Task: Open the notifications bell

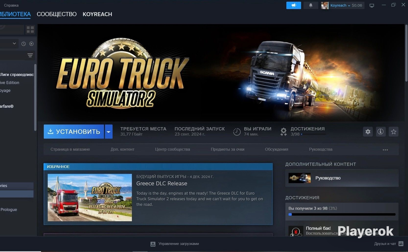Action: pyautogui.click(x=310, y=5)
